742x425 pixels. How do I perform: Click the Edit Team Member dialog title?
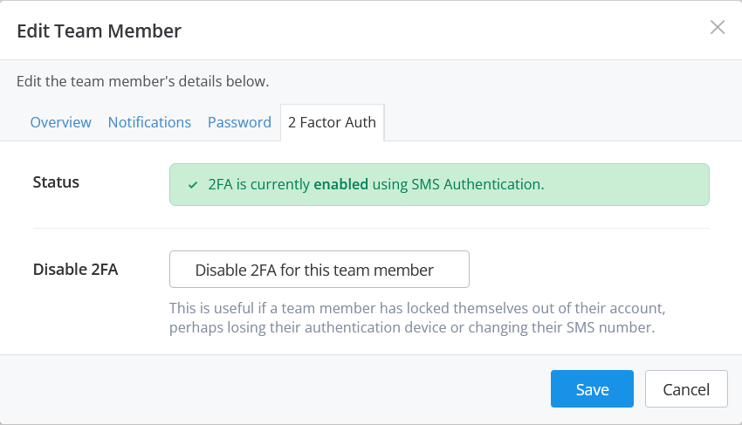[100, 31]
